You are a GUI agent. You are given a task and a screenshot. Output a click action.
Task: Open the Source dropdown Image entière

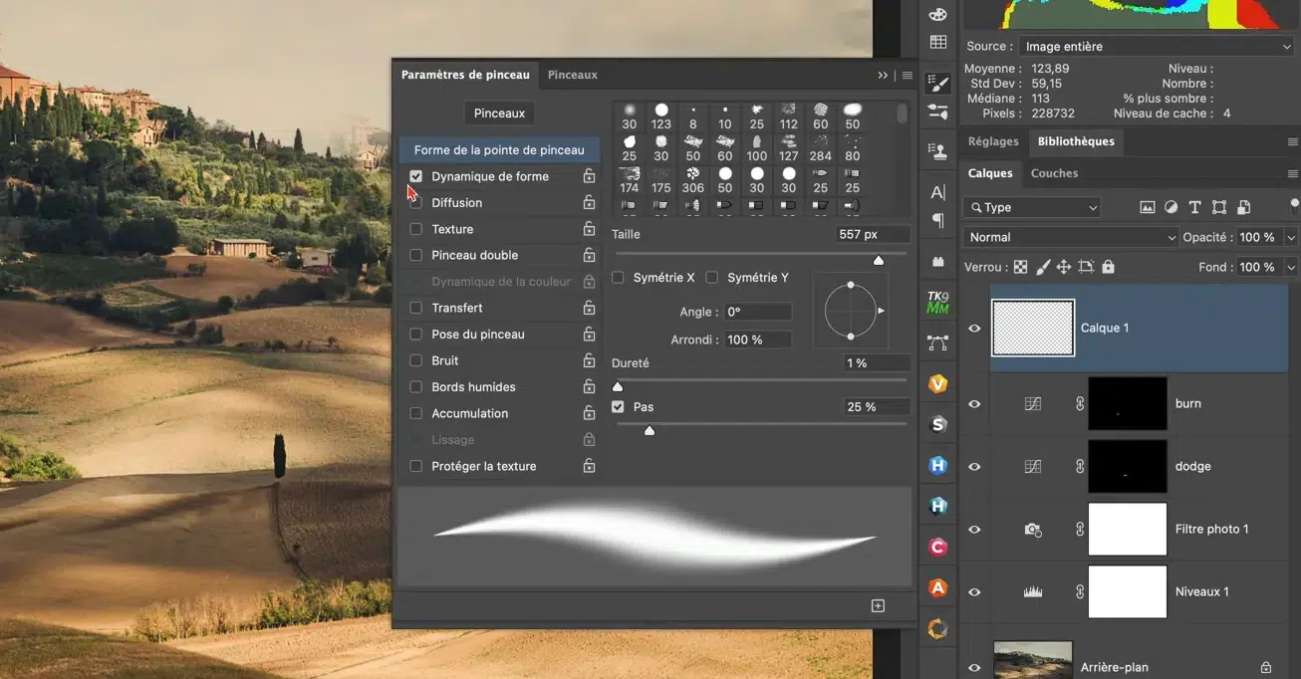(1156, 46)
